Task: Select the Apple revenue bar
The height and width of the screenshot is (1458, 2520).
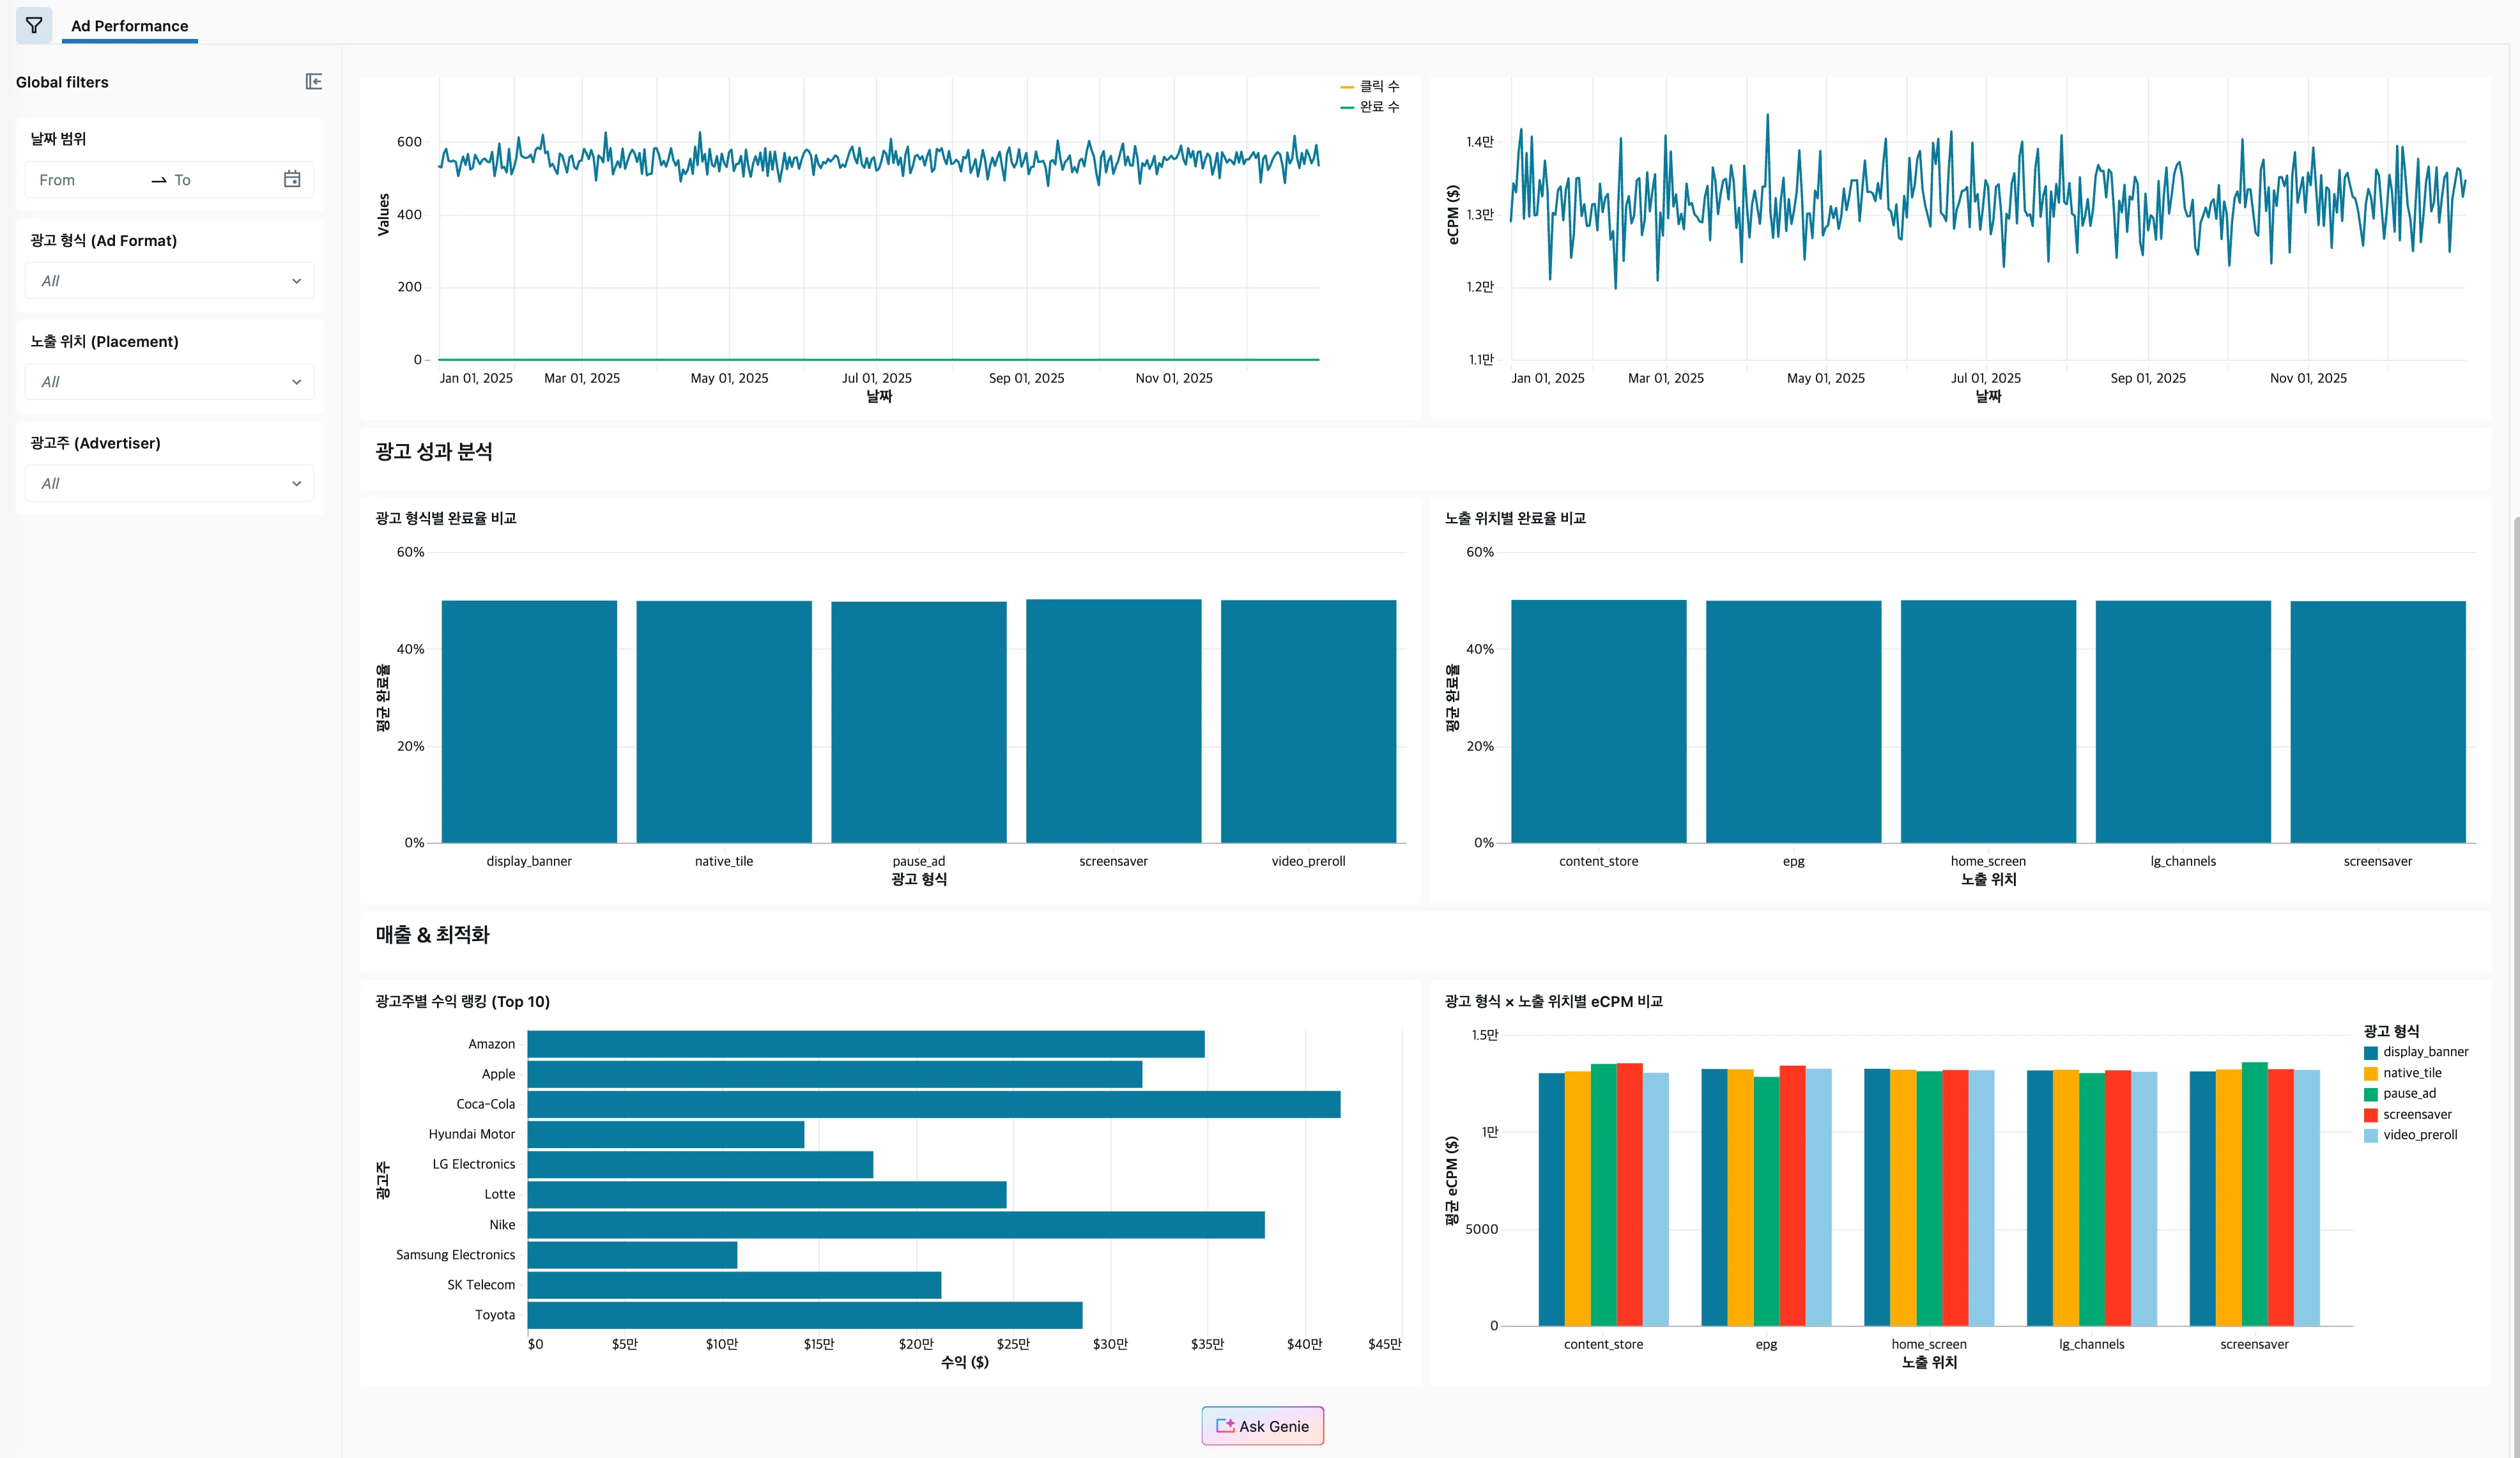Action: (x=835, y=1074)
